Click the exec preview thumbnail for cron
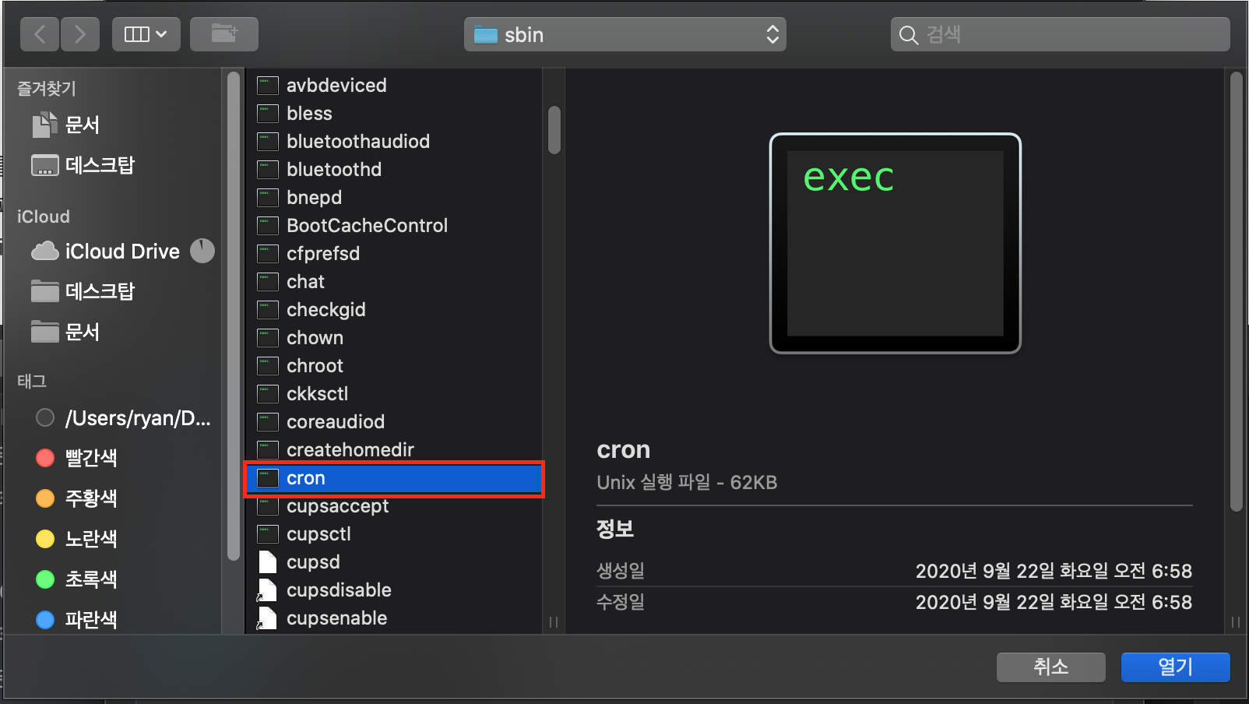Image resolution: width=1249 pixels, height=704 pixels. coord(894,241)
